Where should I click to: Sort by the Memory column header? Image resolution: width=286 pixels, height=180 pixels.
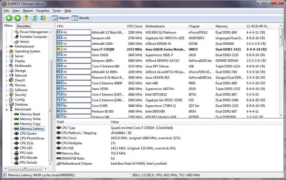pos(229,26)
